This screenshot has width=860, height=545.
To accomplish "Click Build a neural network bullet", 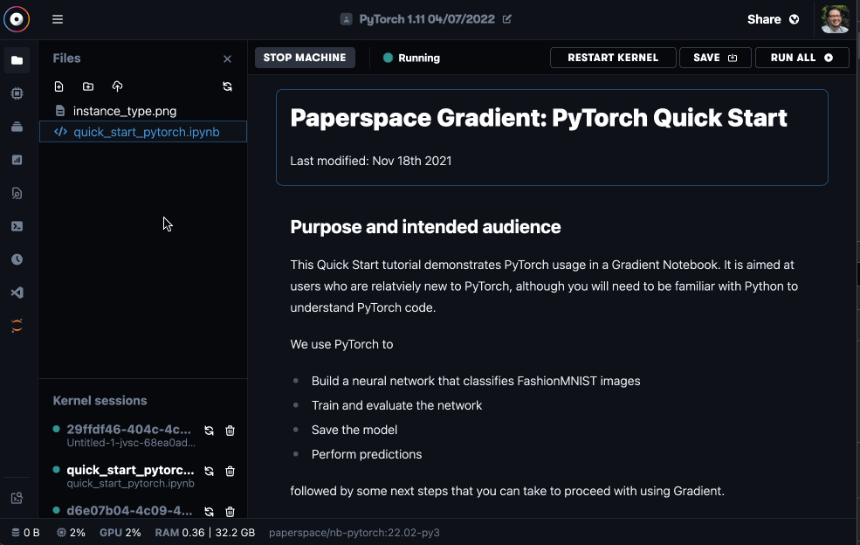I will pyautogui.click(x=476, y=381).
